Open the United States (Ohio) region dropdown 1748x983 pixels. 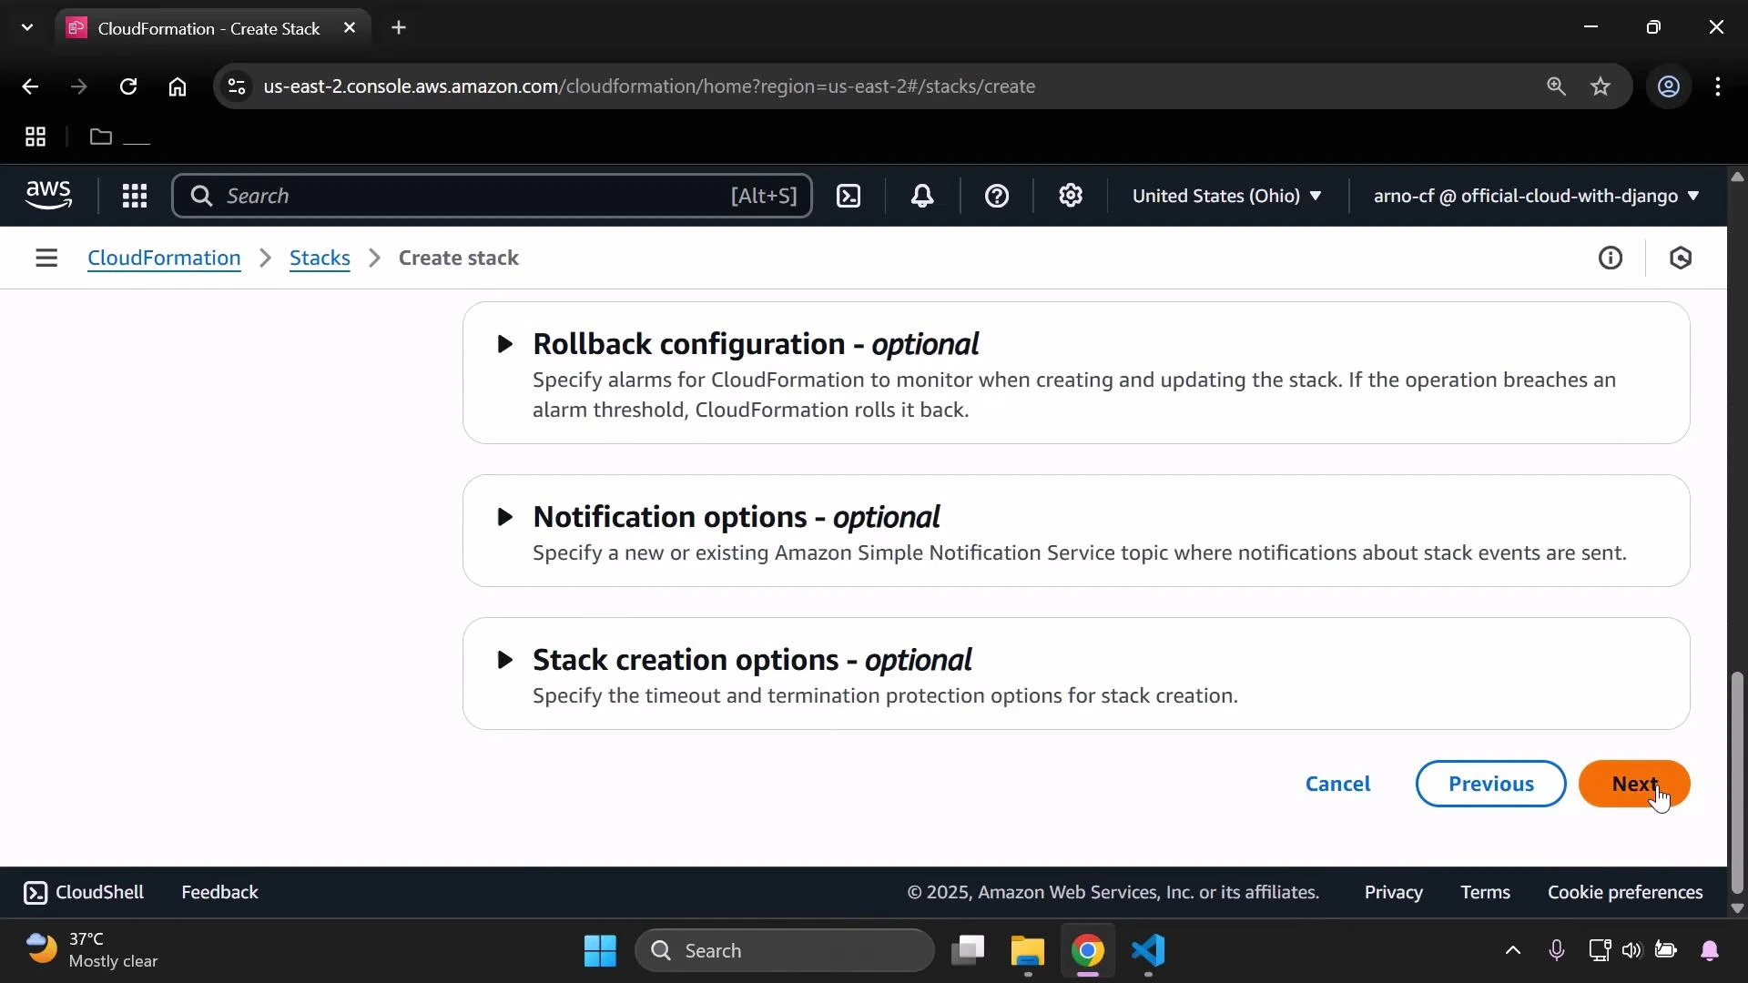click(x=1226, y=196)
